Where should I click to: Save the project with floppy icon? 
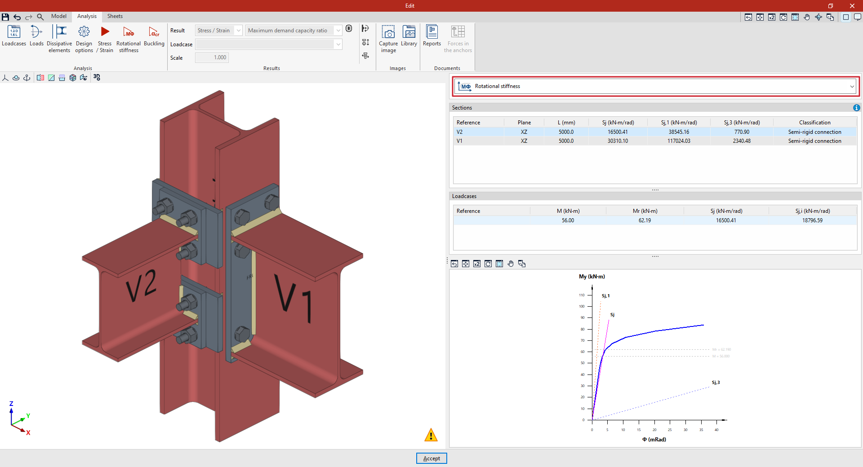coord(5,17)
